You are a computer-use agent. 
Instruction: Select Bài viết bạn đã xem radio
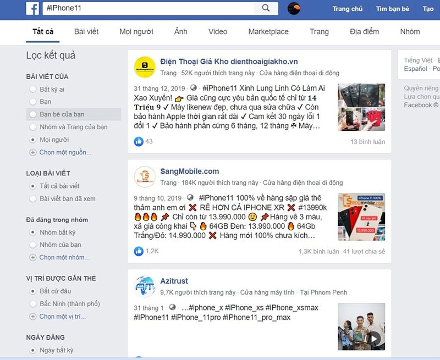(33, 198)
